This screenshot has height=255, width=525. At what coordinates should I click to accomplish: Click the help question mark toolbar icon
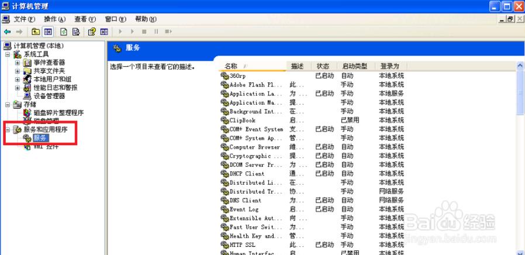(x=92, y=32)
